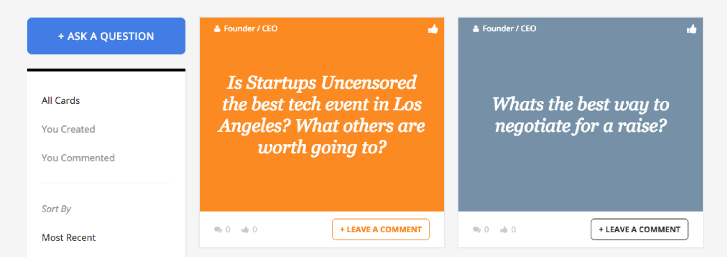Click the Sort By heading in the sidebar
Screen dimensions: 727x257
[56, 209]
